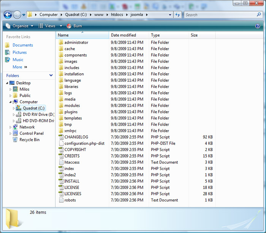Screen dimensions: 266x233
Task: Select the robots text document icon
Action: [61, 200]
